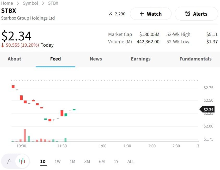The height and width of the screenshot is (170, 220).
Task: Select the 3M time range
Action: pyautogui.click(x=87, y=161)
